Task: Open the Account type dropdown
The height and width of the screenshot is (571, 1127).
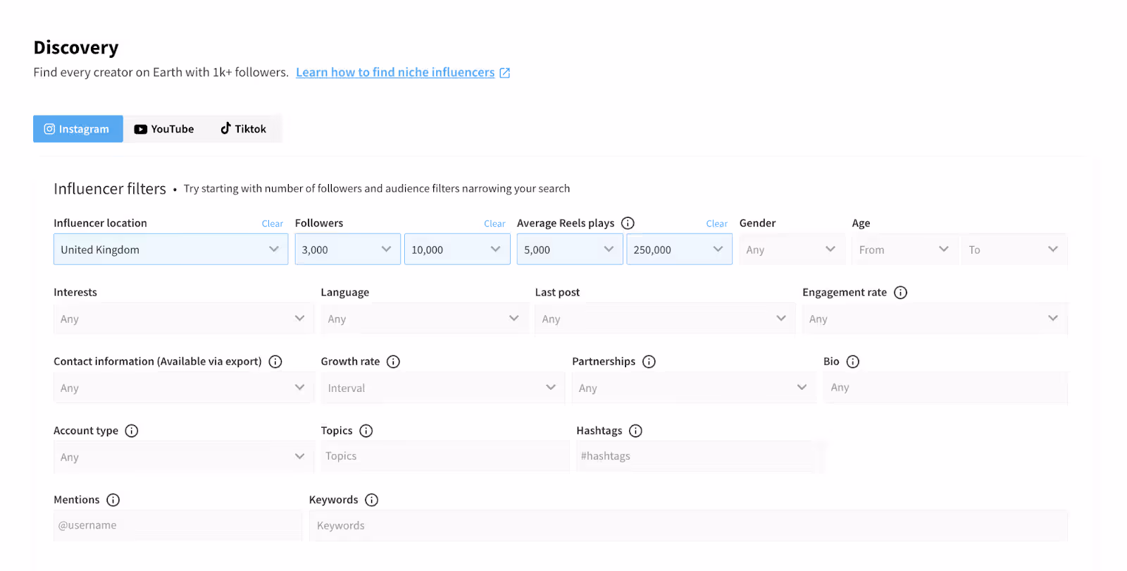Action: 184,457
